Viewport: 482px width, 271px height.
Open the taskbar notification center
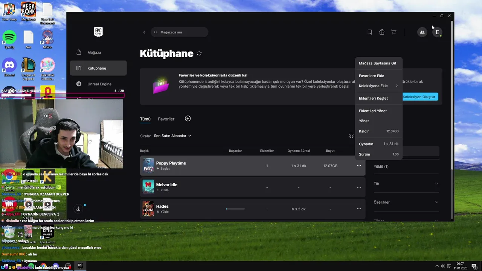[474, 266]
